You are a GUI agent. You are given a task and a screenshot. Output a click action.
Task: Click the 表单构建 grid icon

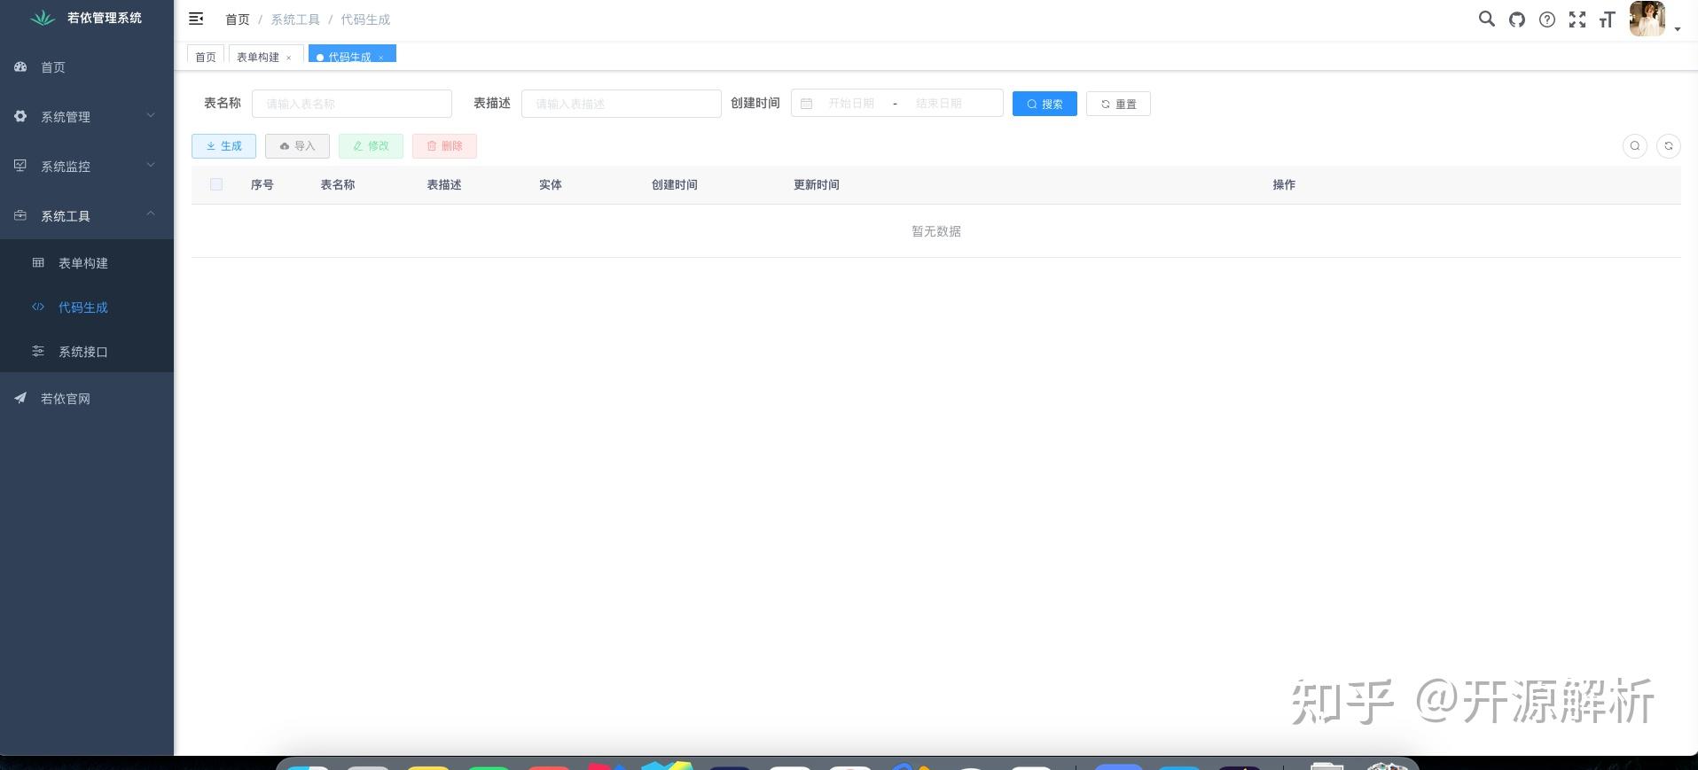[38, 262]
